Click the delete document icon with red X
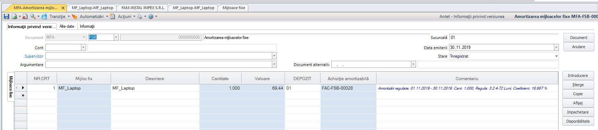The height and width of the screenshot is (130, 598). 25,17
